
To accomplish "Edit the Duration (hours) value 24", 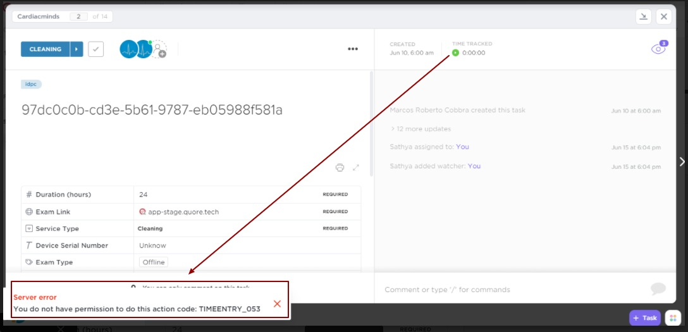I will pyautogui.click(x=144, y=194).
